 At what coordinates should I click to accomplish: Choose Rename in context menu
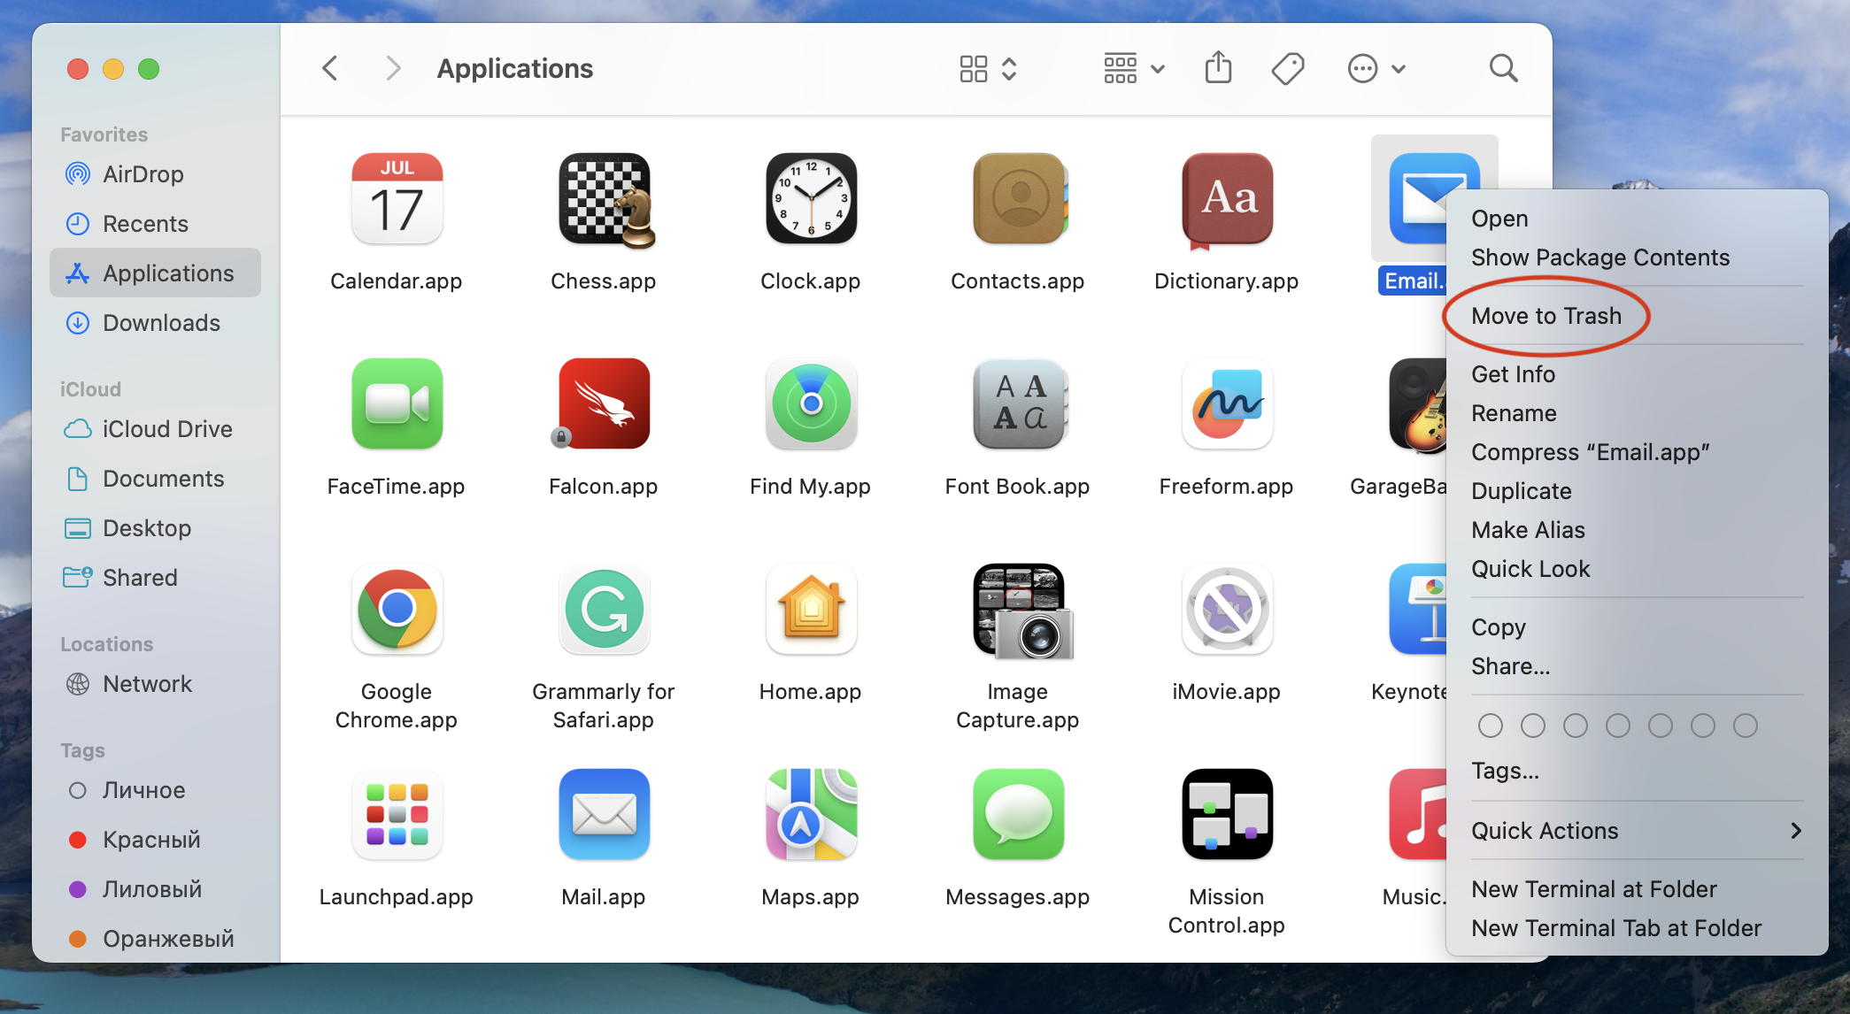click(1637, 413)
